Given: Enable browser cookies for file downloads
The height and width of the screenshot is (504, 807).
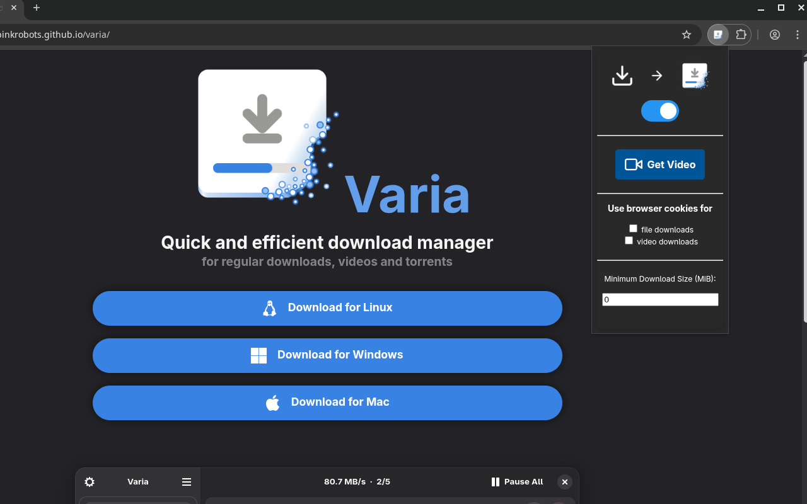Looking at the screenshot, I should 634,229.
